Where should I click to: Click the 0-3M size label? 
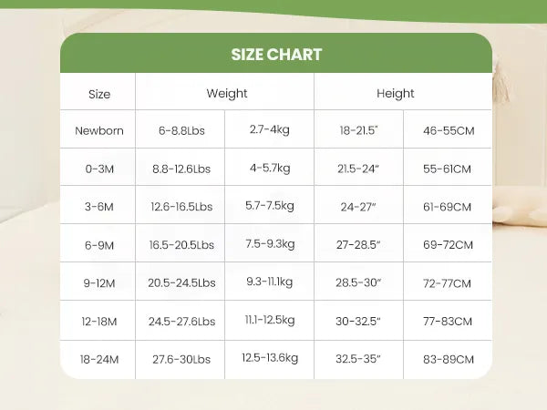pos(99,169)
